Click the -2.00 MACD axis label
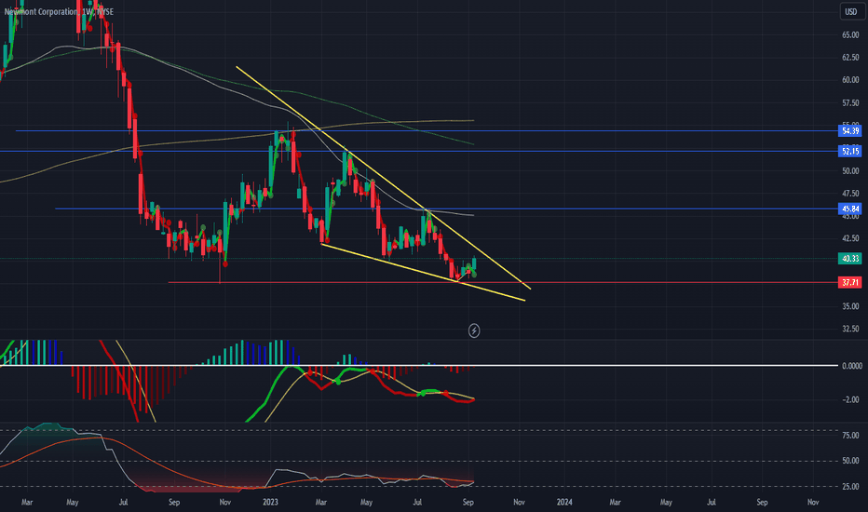868x512 pixels. (x=850, y=399)
